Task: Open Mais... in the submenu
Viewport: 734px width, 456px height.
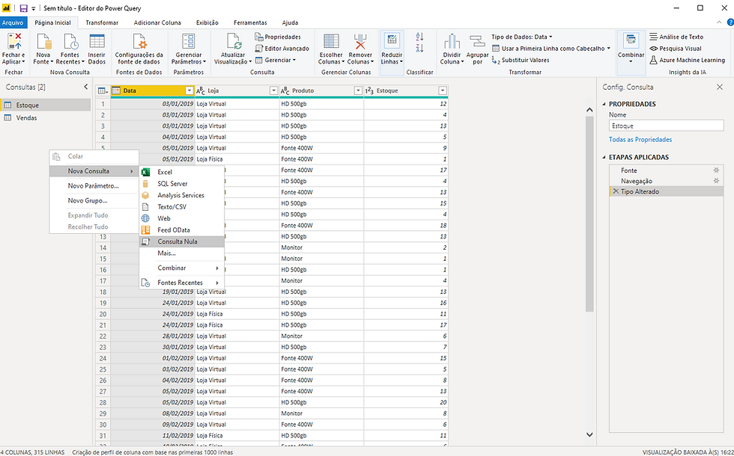Action: point(181,253)
